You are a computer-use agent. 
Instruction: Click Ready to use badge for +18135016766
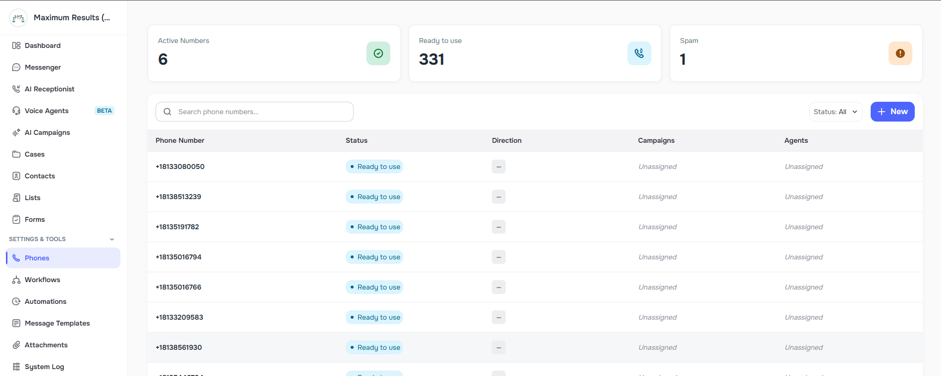374,287
